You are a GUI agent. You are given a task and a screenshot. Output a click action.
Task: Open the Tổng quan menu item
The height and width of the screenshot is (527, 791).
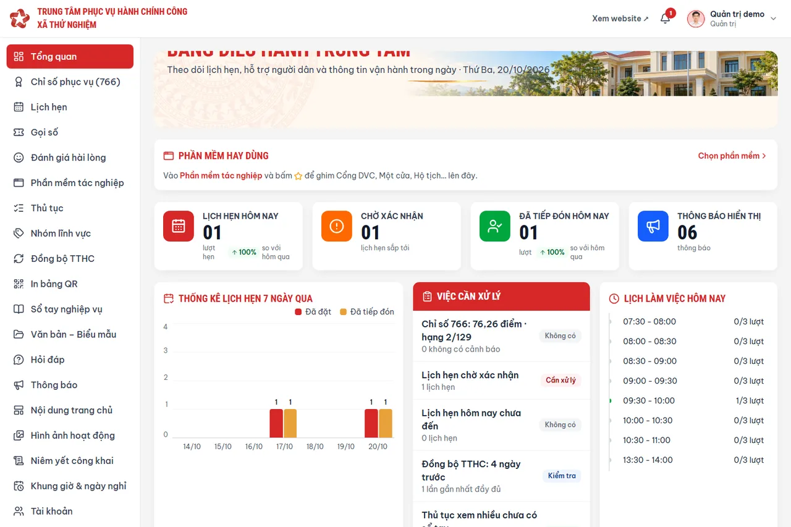(x=70, y=56)
